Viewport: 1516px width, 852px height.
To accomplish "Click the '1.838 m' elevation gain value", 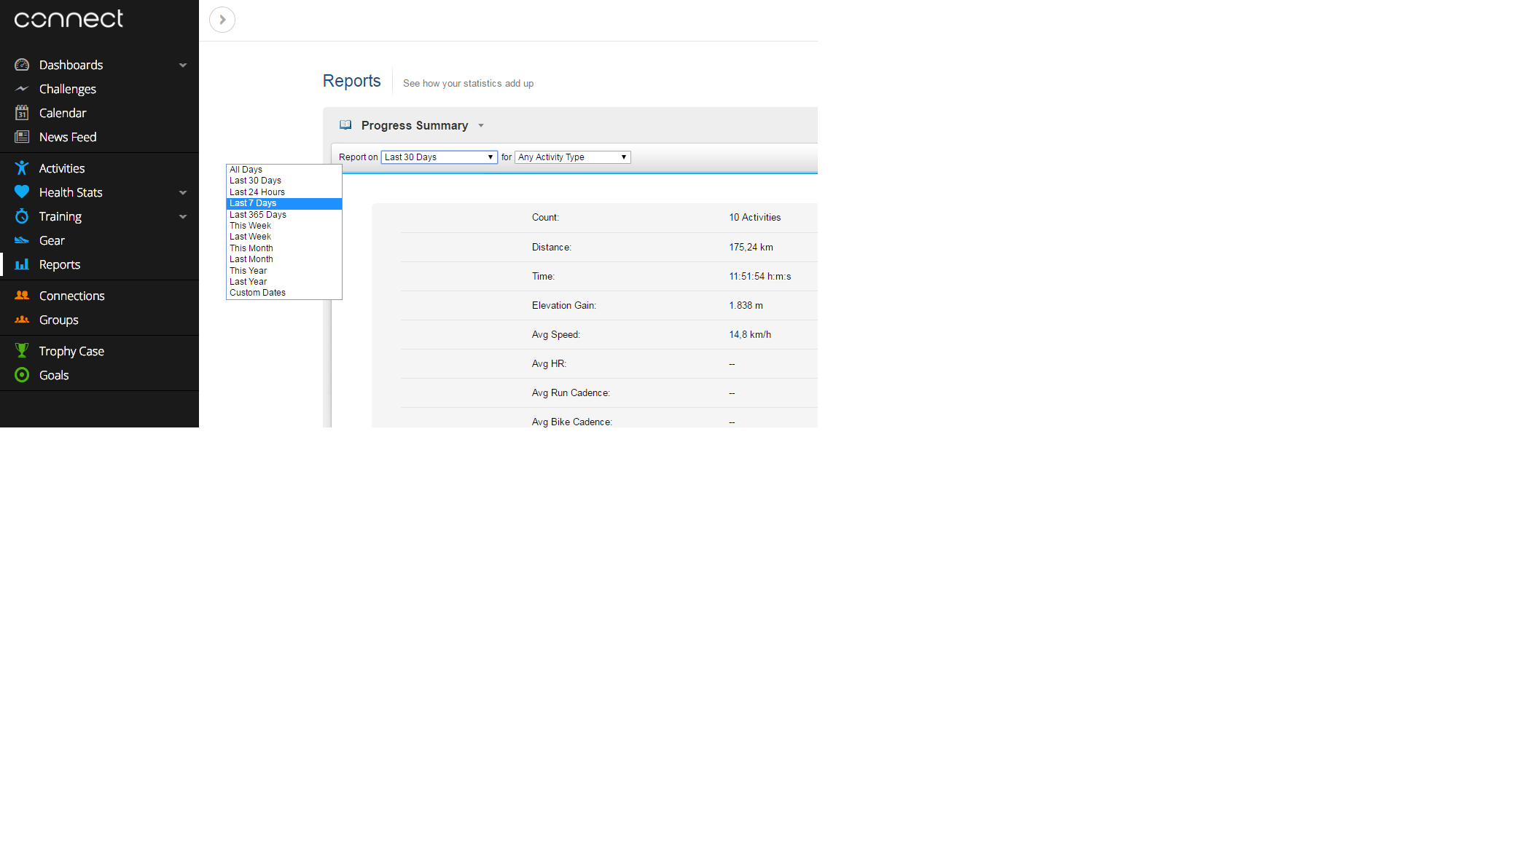I will 746,306.
